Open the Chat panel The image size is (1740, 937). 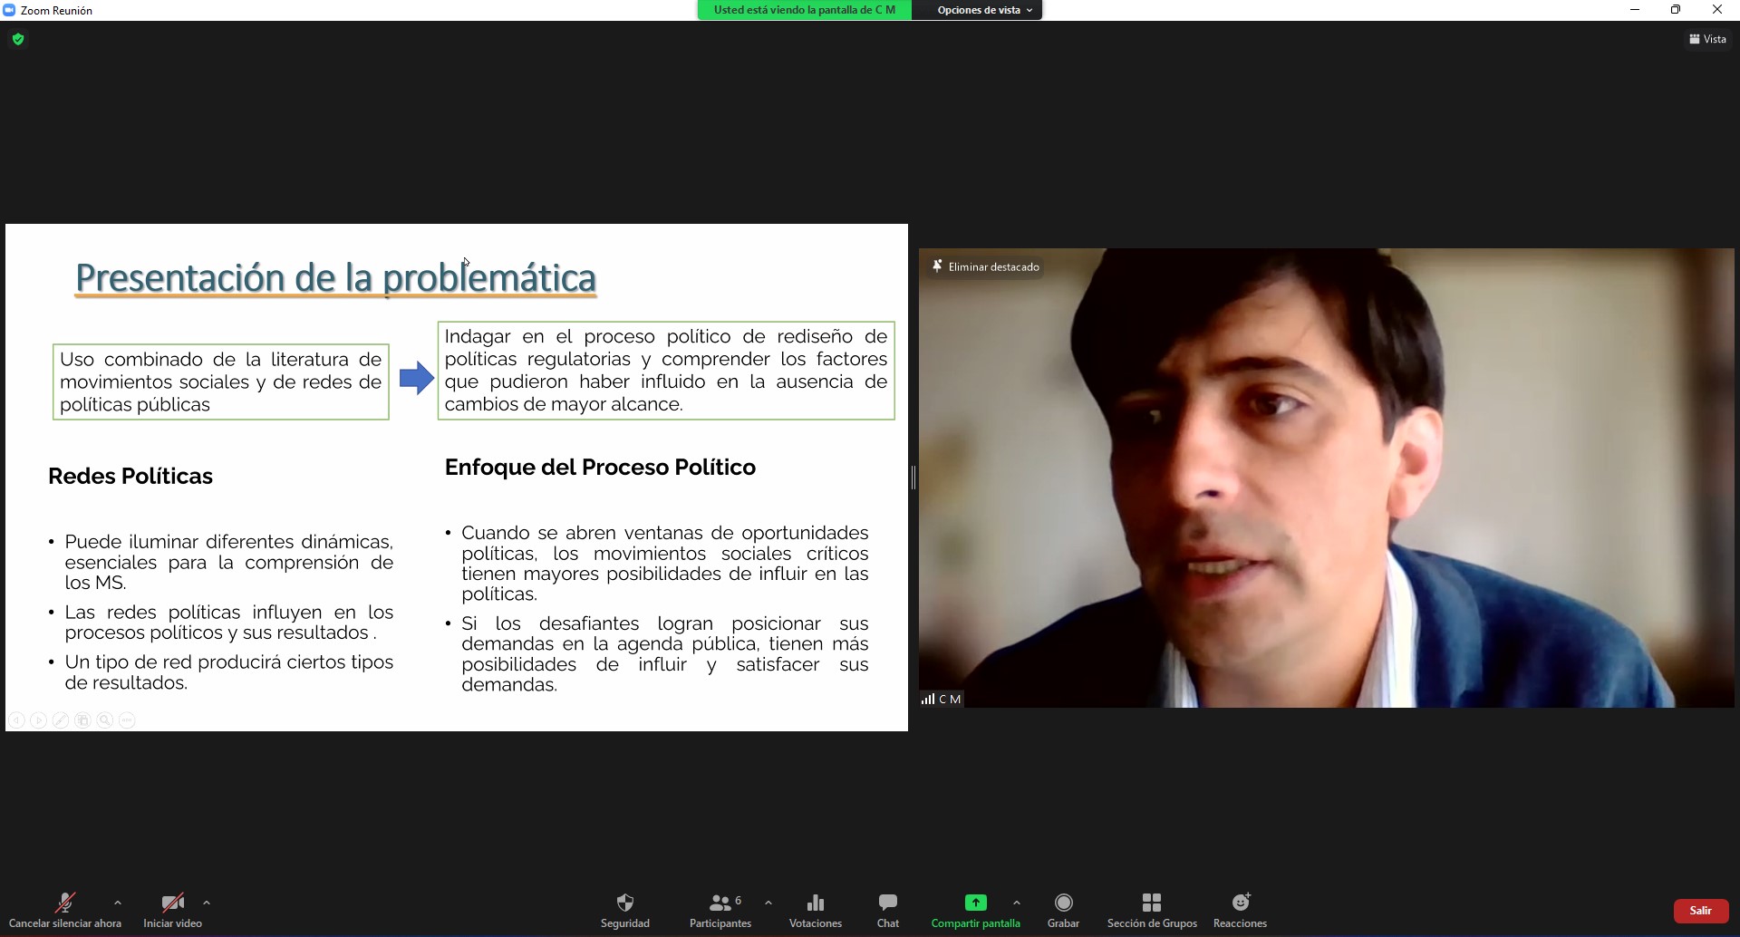click(x=888, y=910)
